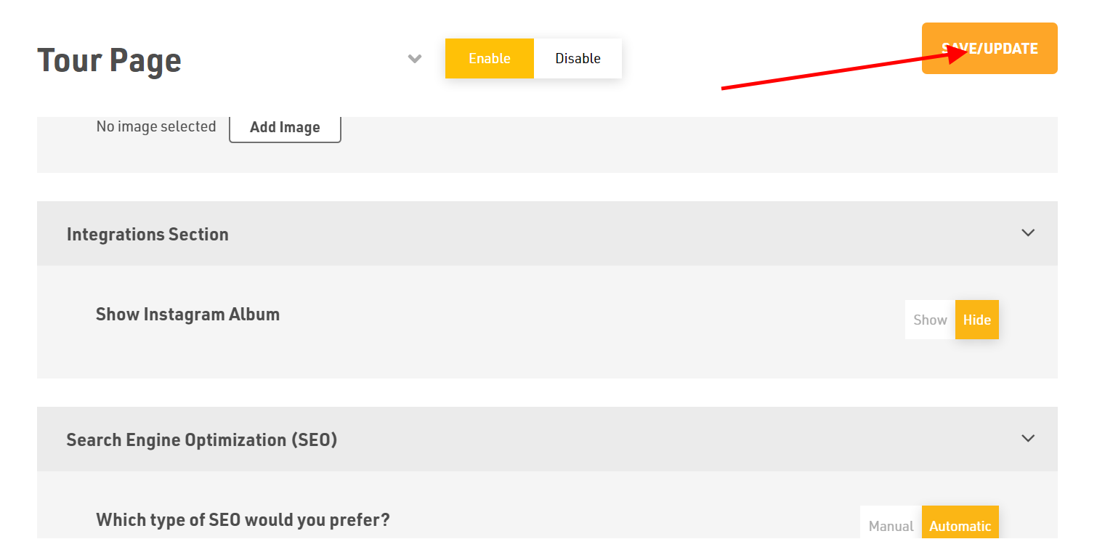
Task: Choose Manual SEO type
Action: pos(891,525)
